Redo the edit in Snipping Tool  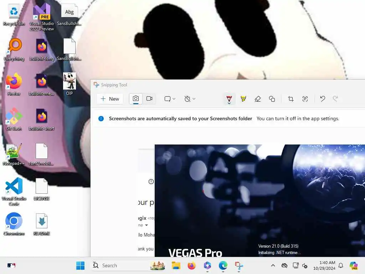(335, 99)
